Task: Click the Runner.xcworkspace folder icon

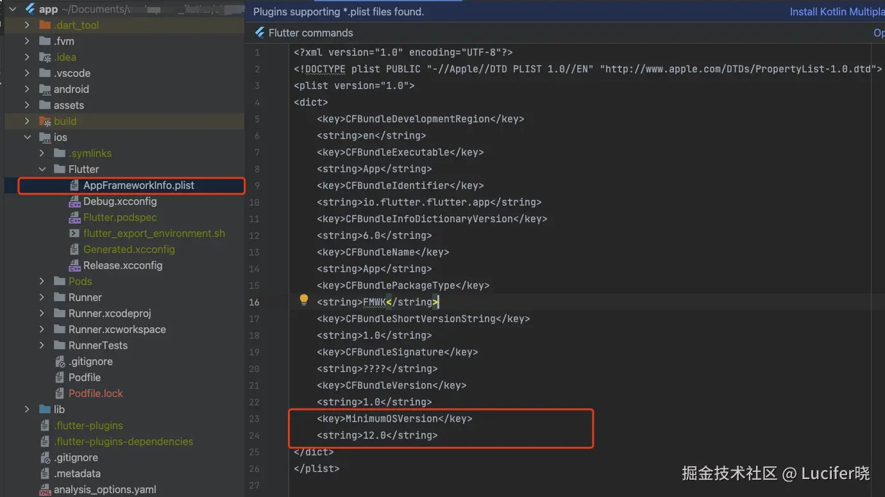Action: [60, 329]
